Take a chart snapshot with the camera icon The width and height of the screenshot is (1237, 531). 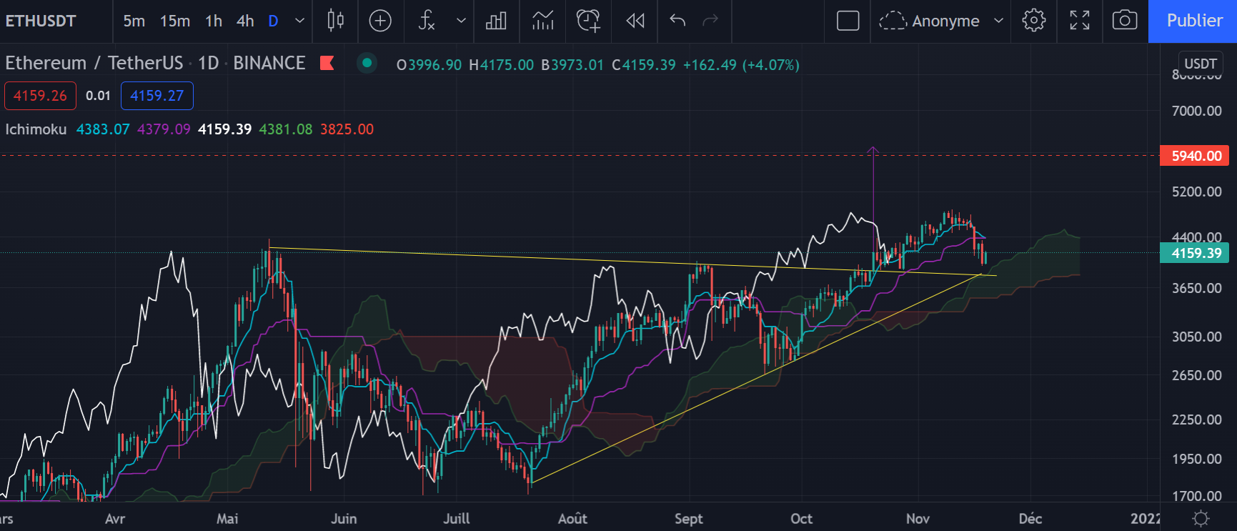1125,21
